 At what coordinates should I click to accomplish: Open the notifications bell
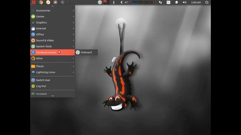point(177,2)
